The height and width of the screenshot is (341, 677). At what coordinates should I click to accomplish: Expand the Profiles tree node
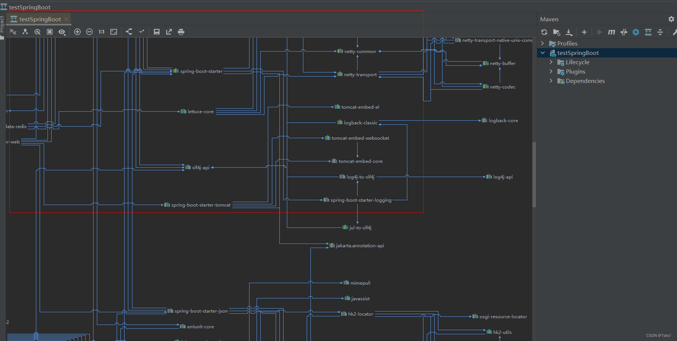(x=542, y=43)
